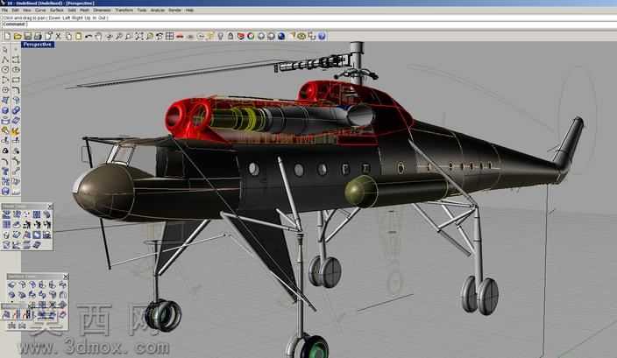Select the Rotate view tool
617x358 pixels.
[109, 36]
